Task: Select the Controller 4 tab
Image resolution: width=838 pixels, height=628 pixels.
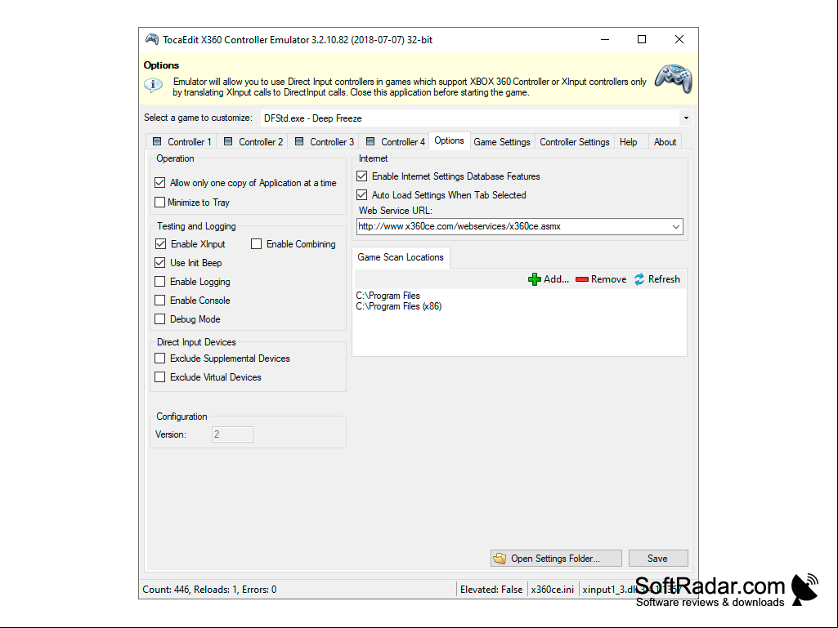Action: coord(395,141)
